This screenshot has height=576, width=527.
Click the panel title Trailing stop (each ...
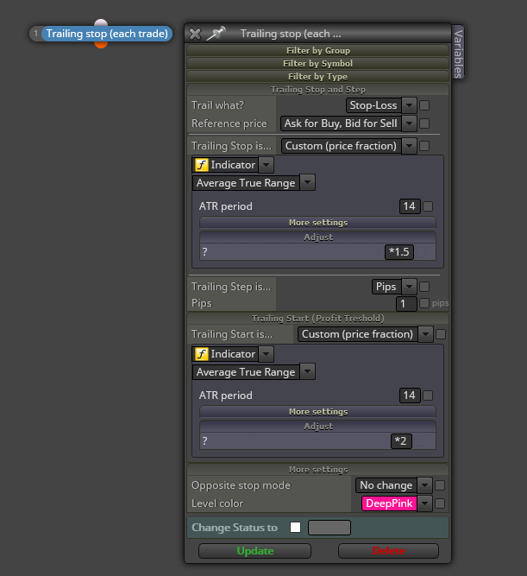click(x=291, y=34)
